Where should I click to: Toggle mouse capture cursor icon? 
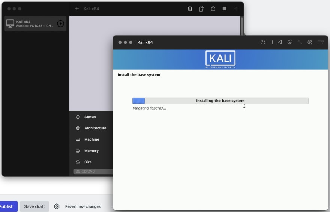(290, 42)
